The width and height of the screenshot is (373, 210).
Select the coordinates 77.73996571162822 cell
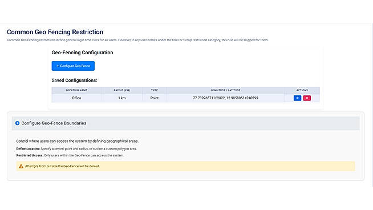point(225,98)
